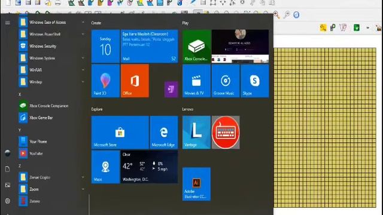Click the yellow grid in the background window

(x=325, y=127)
